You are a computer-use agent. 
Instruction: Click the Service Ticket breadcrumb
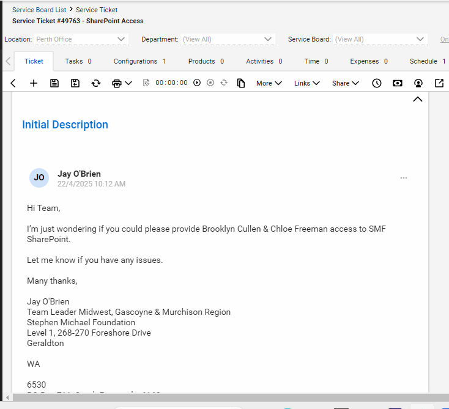[x=97, y=10]
